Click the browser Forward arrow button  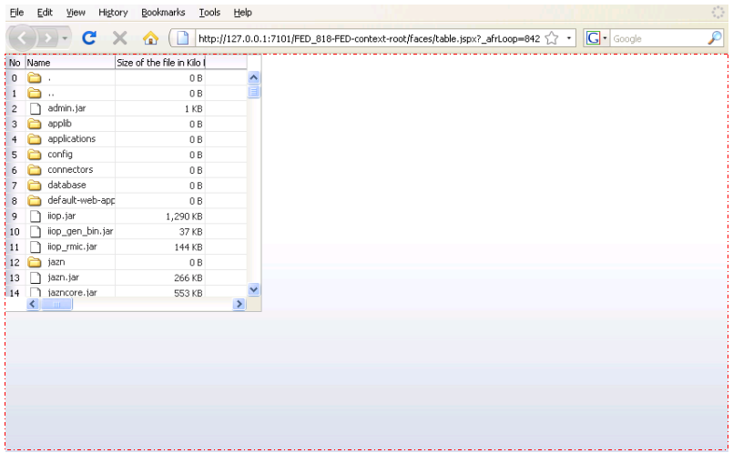coord(47,38)
